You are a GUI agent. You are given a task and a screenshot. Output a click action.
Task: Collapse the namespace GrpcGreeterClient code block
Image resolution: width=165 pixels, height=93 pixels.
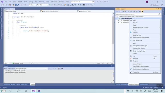coord(13,17)
